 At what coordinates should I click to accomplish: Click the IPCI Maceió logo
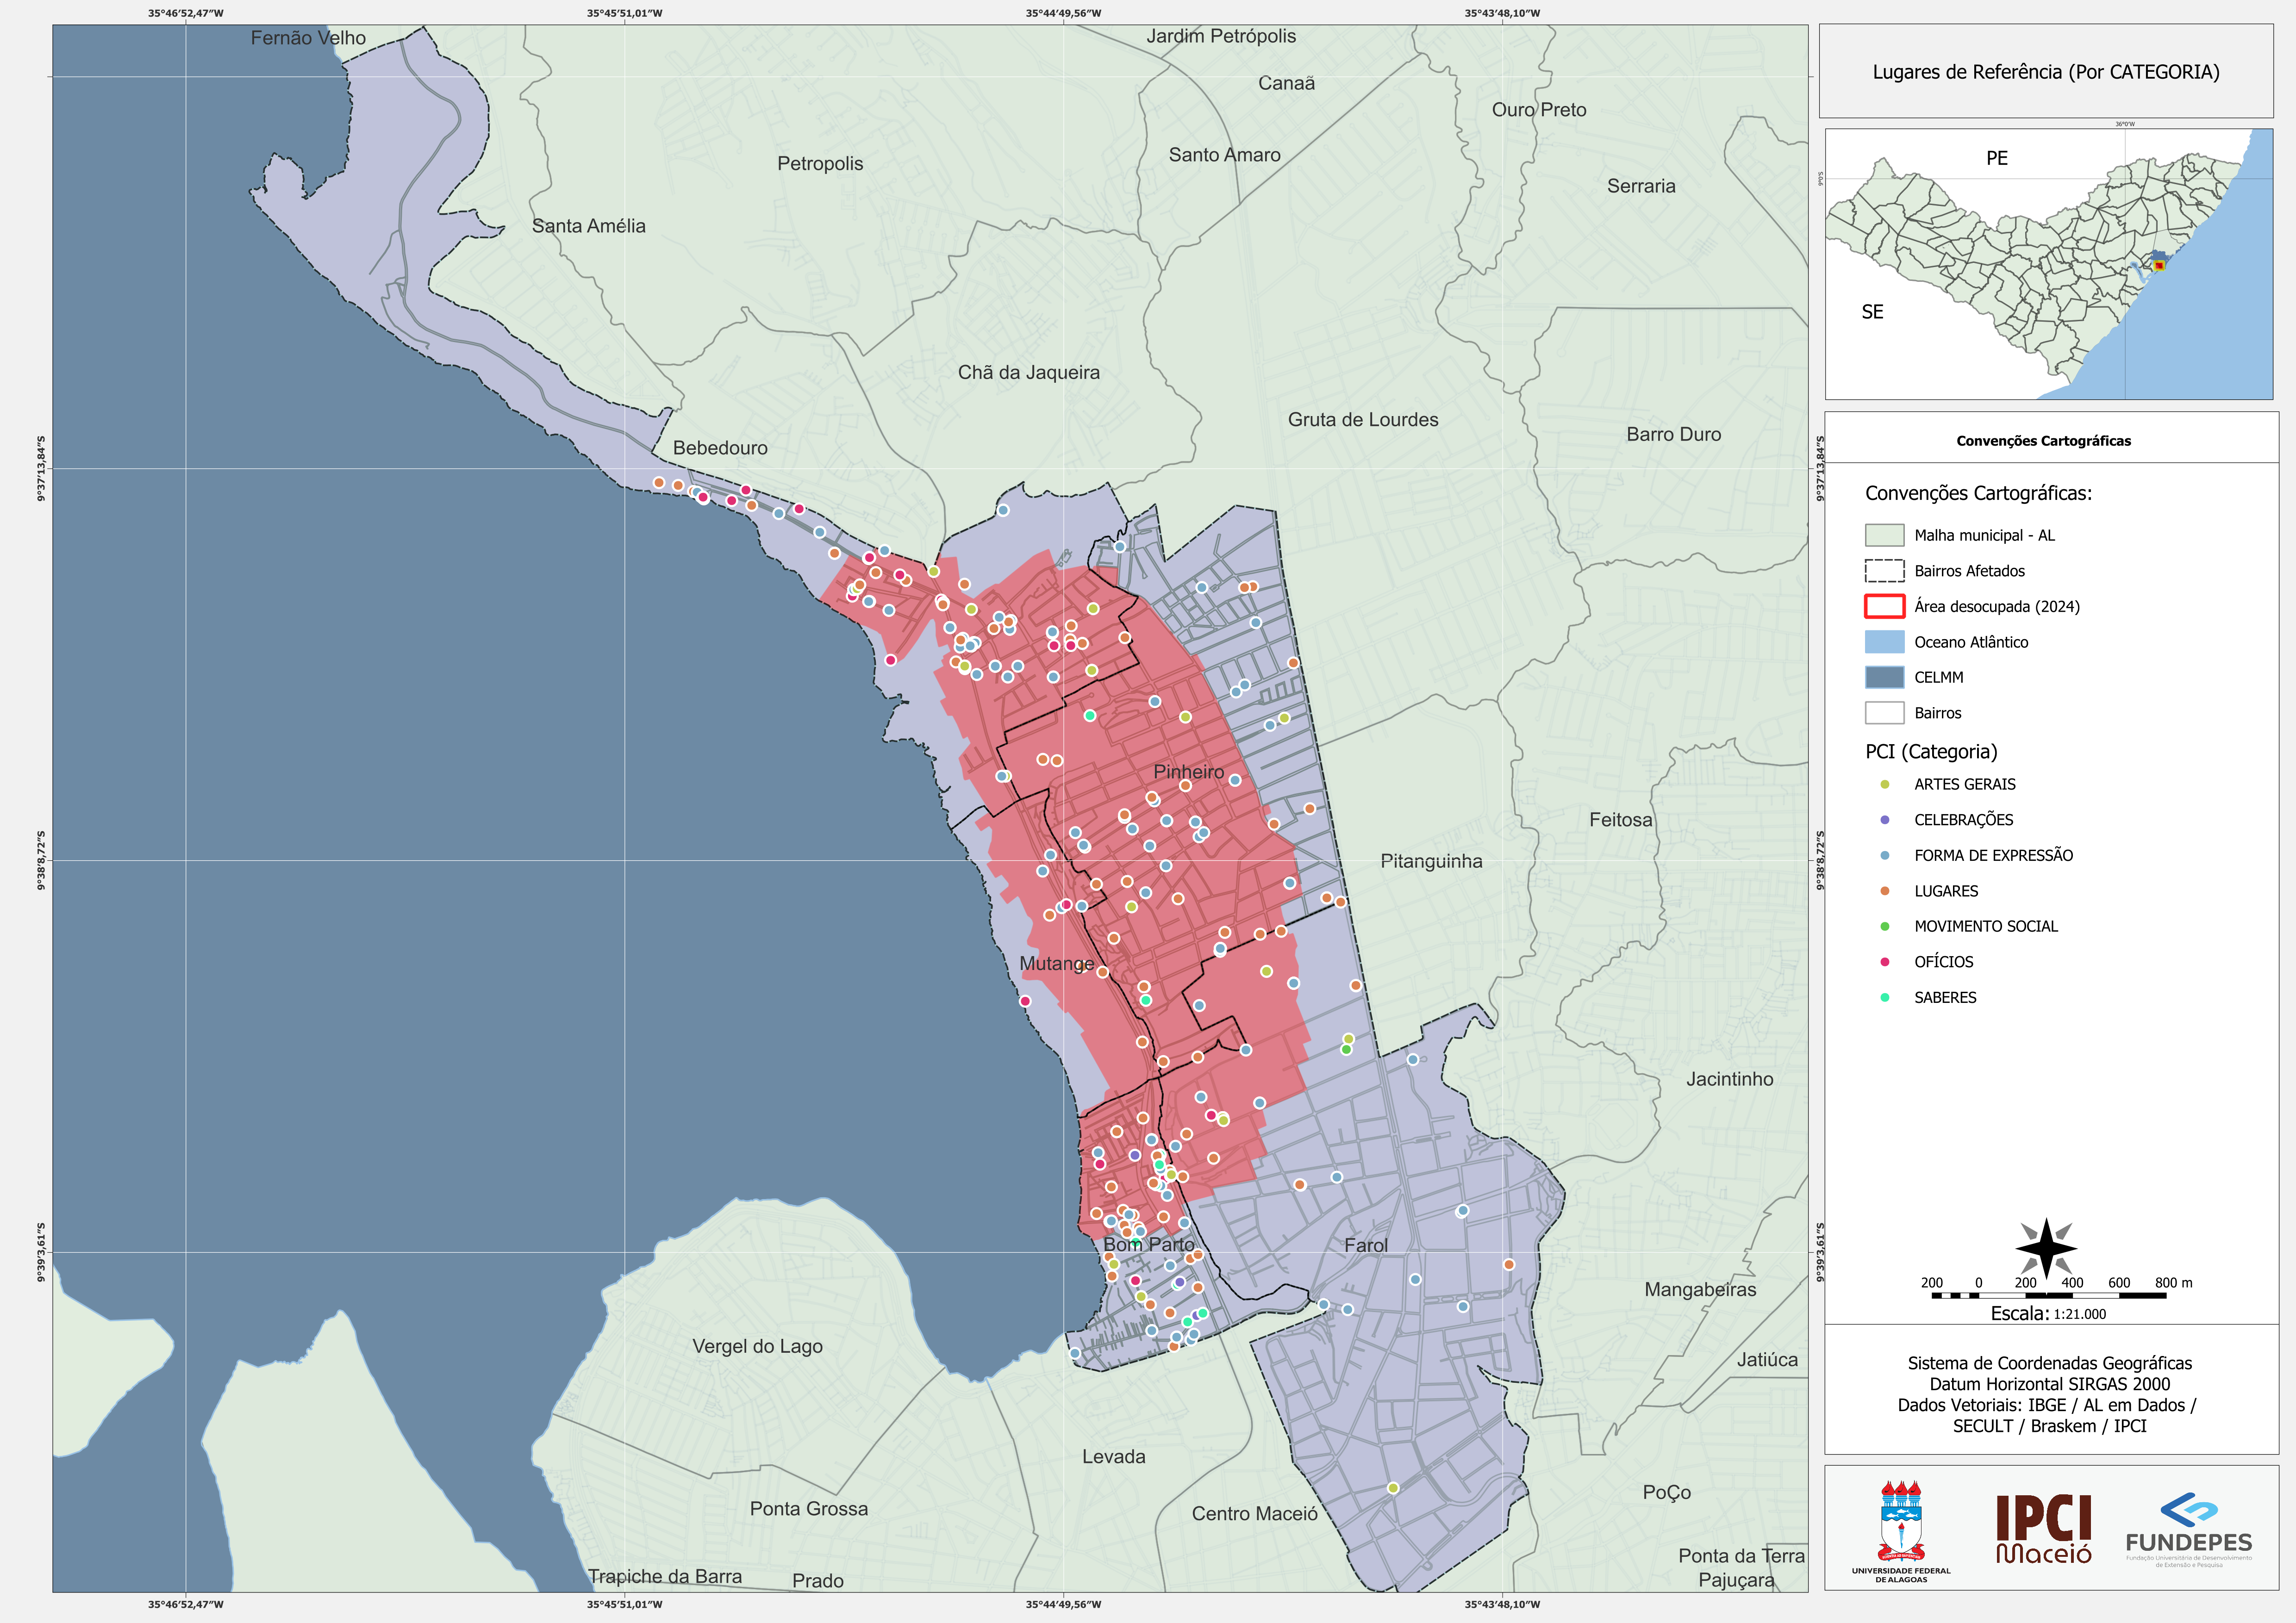pyautogui.click(x=2043, y=1530)
